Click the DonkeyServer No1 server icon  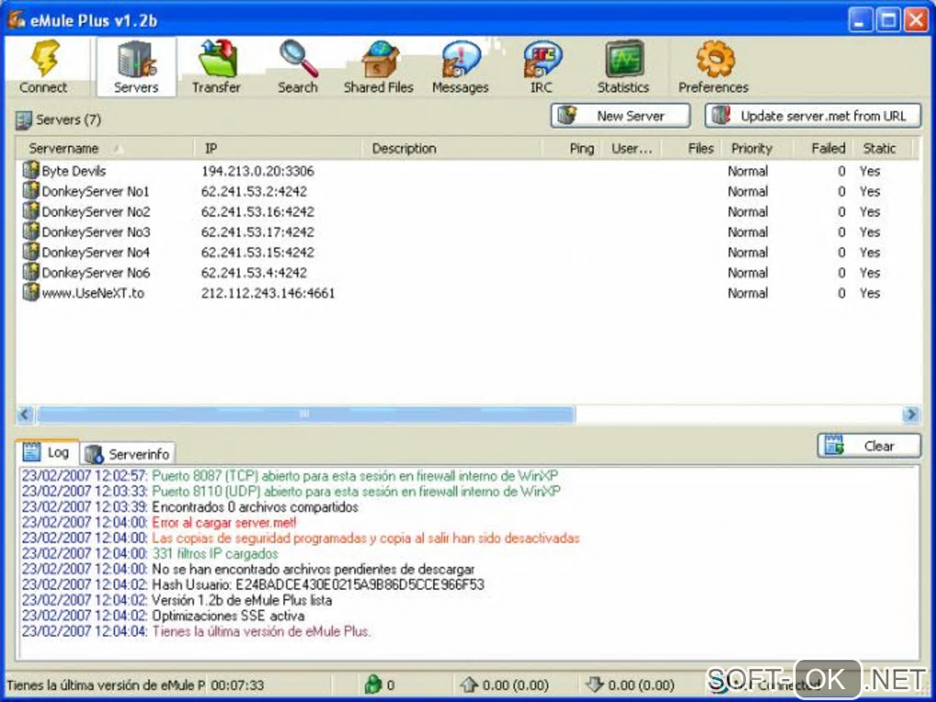(30, 191)
